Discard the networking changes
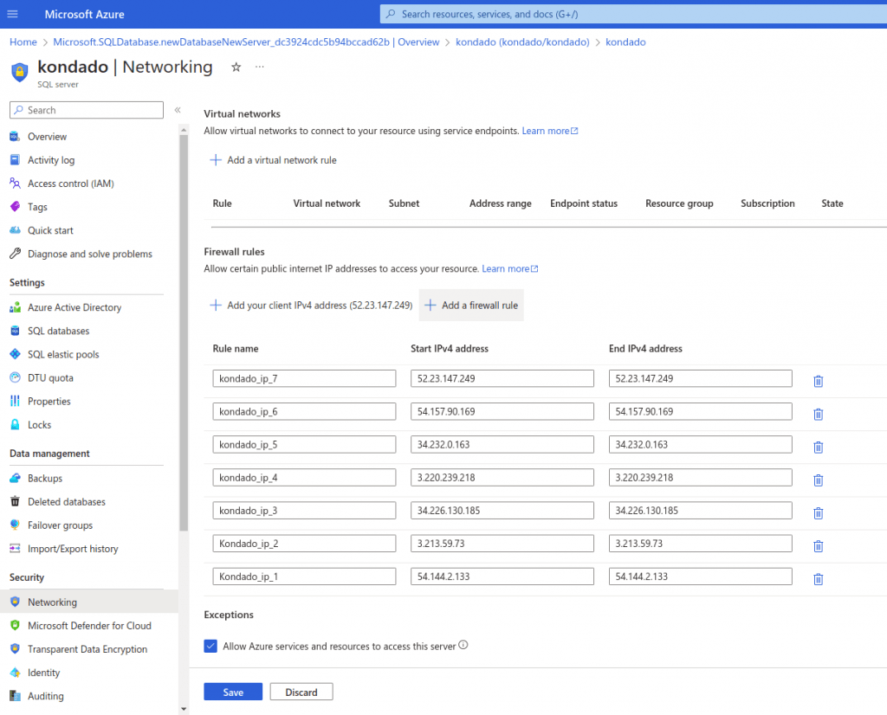The width and height of the screenshot is (887, 715). 301,692
